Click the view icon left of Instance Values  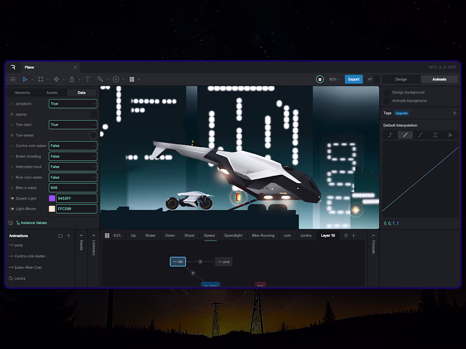coord(11,223)
